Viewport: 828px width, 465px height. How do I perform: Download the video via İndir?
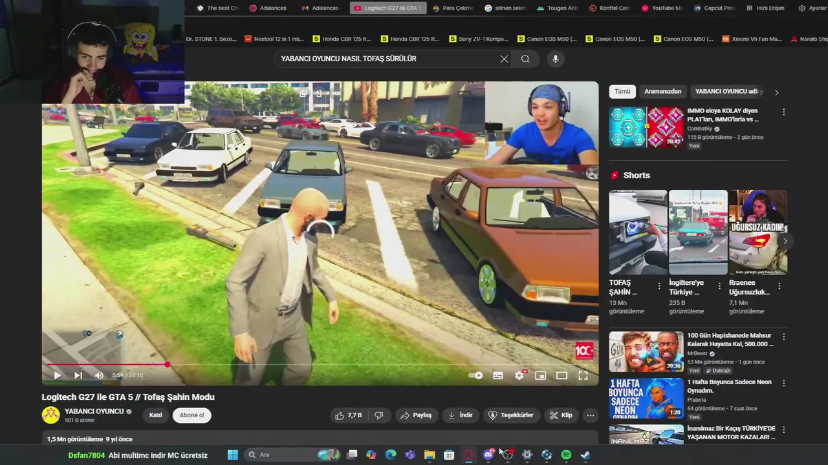pos(461,415)
